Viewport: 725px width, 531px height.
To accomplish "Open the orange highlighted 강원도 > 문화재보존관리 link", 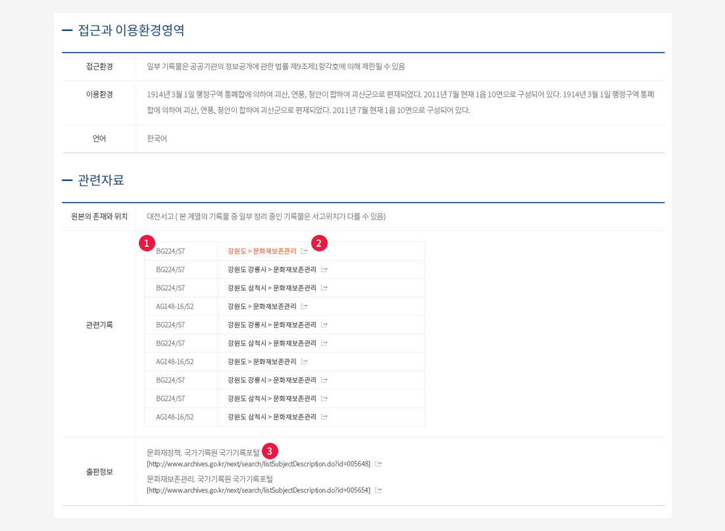I will (x=261, y=251).
